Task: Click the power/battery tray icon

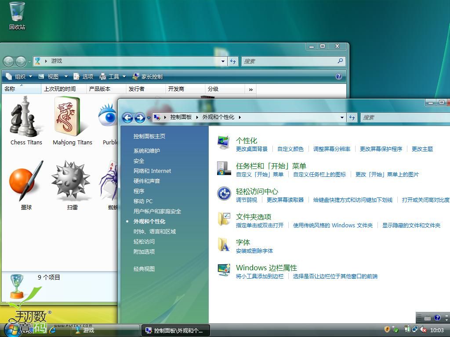Action: click(x=407, y=330)
